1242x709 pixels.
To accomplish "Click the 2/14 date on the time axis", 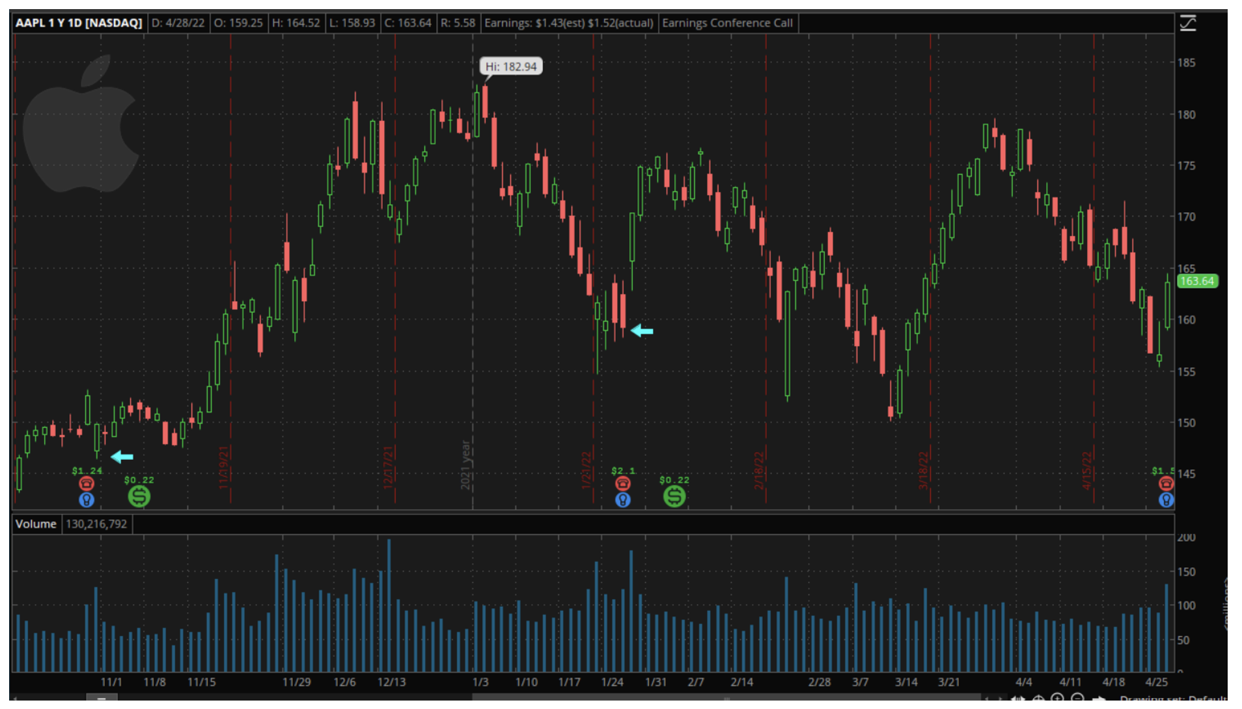I will (x=741, y=682).
